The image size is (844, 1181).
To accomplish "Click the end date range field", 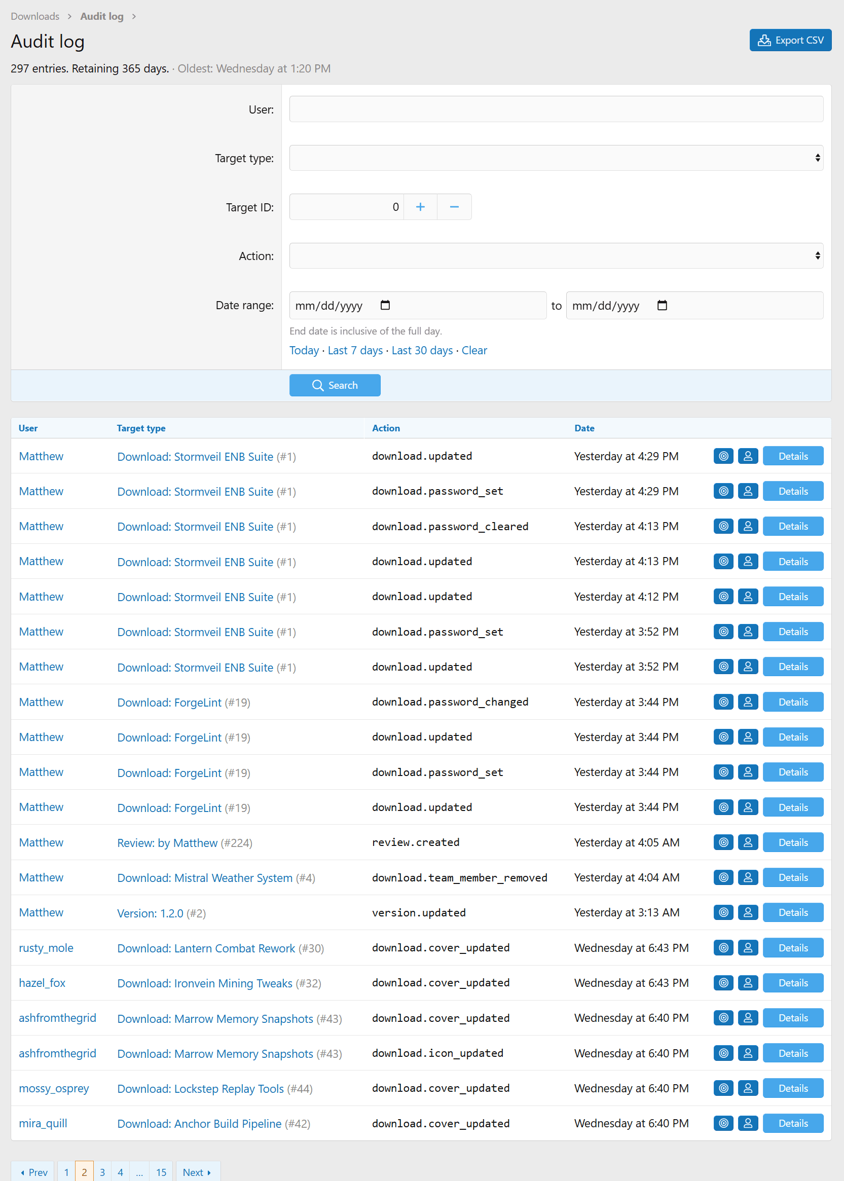I will pyautogui.click(x=694, y=305).
